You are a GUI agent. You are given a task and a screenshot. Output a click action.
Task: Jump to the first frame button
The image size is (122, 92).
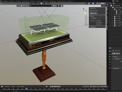51,86
